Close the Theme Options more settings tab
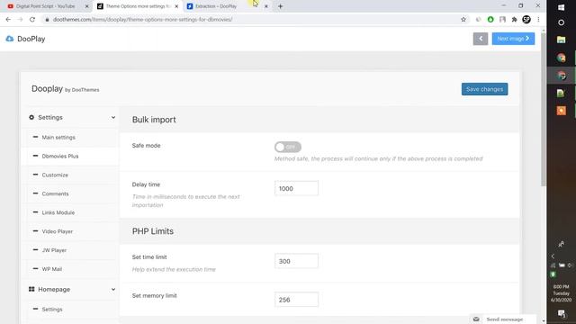Screen dimensions: 576x324 (x=176, y=6)
